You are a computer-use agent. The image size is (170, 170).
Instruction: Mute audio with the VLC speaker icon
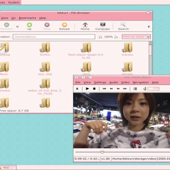tap(144, 89)
